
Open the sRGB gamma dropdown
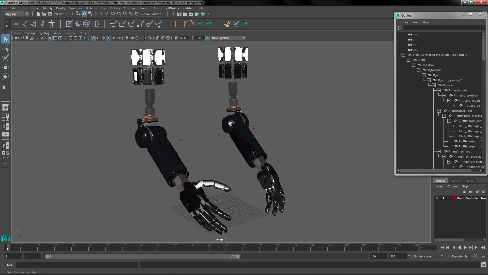243,38
